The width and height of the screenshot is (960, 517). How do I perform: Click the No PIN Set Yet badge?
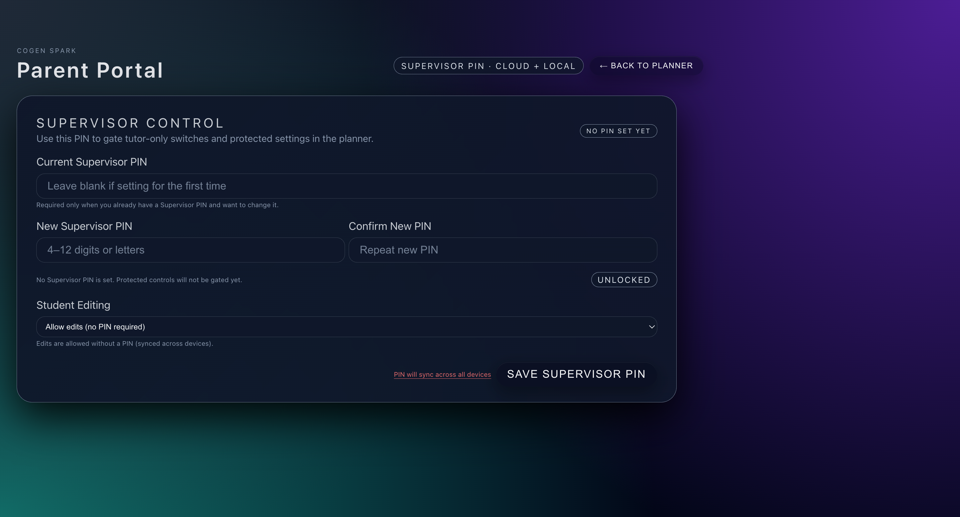coord(618,131)
